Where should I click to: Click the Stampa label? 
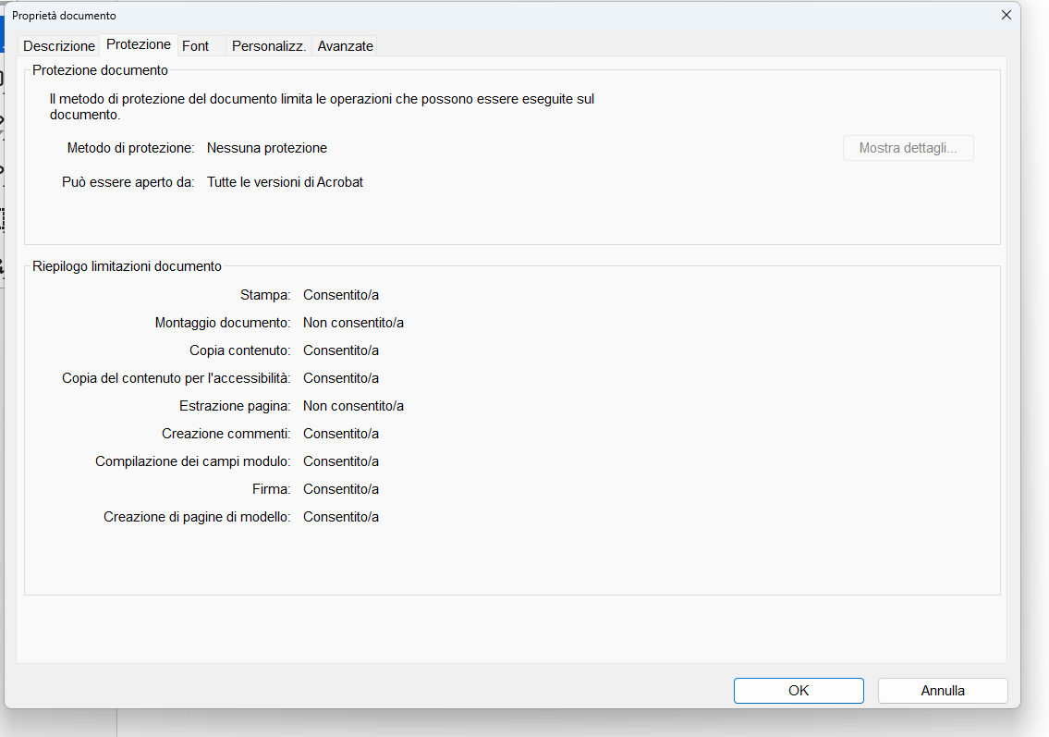(x=265, y=295)
